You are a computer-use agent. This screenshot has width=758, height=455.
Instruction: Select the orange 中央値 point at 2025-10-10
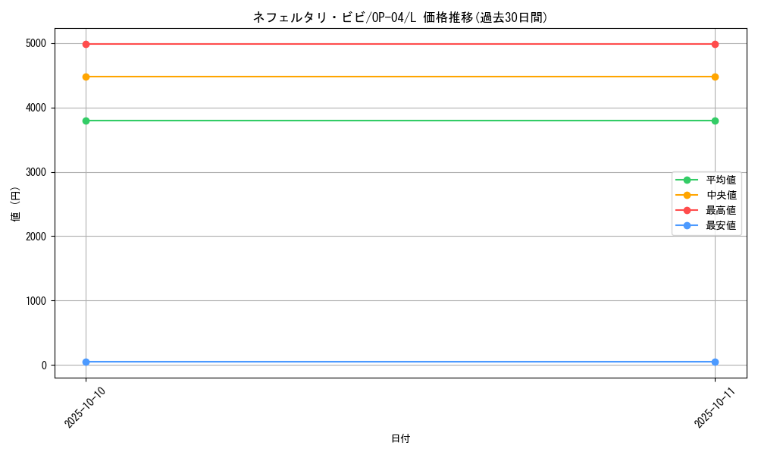click(x=86, y=77)
